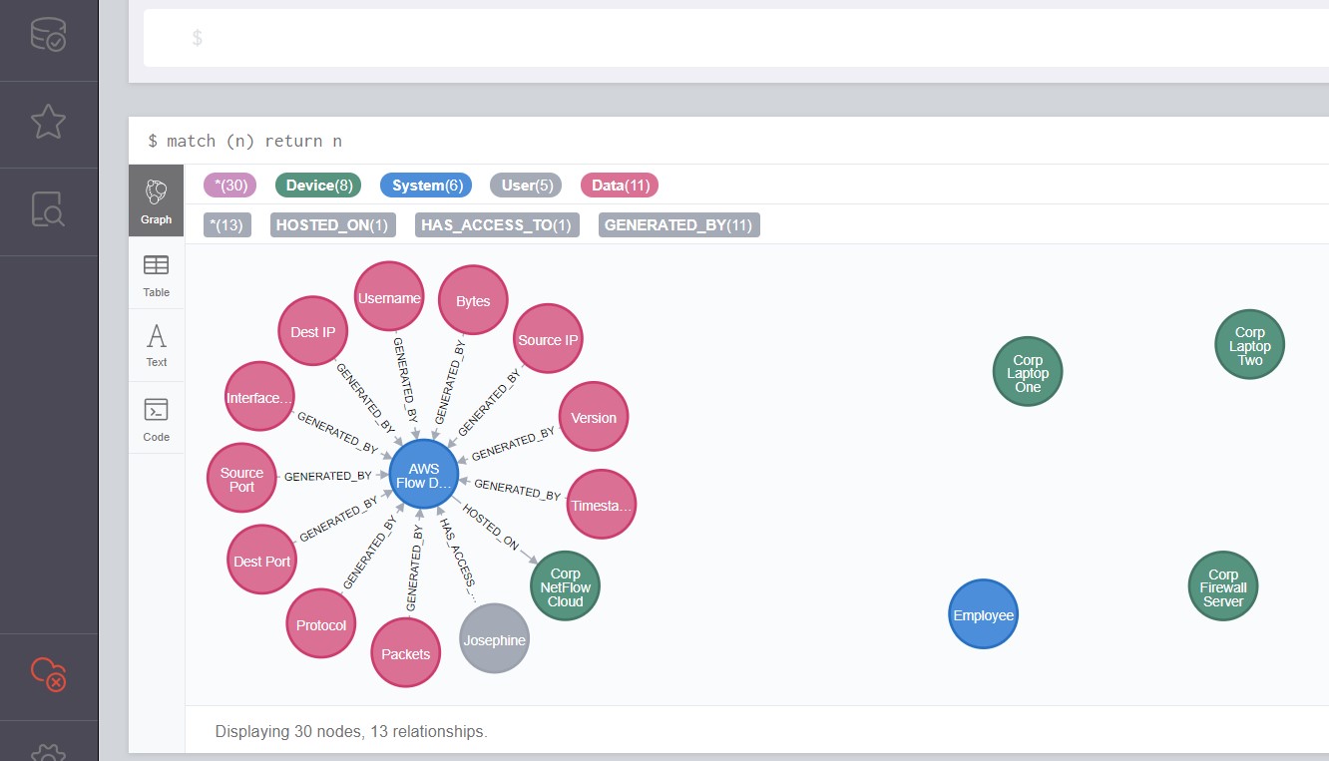Click the cloud sync error icon
The height and width of the screenshot is (761, 1329).
[x=48, y=675]
